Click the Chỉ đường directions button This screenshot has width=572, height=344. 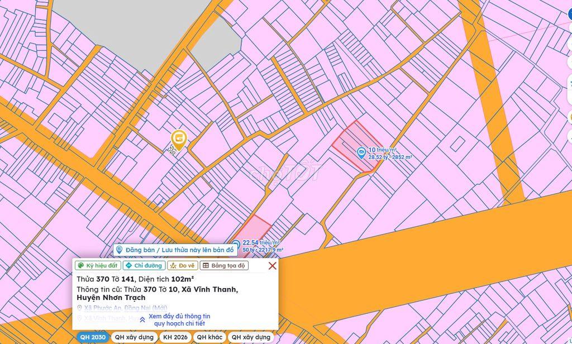[x=144, y=266]
